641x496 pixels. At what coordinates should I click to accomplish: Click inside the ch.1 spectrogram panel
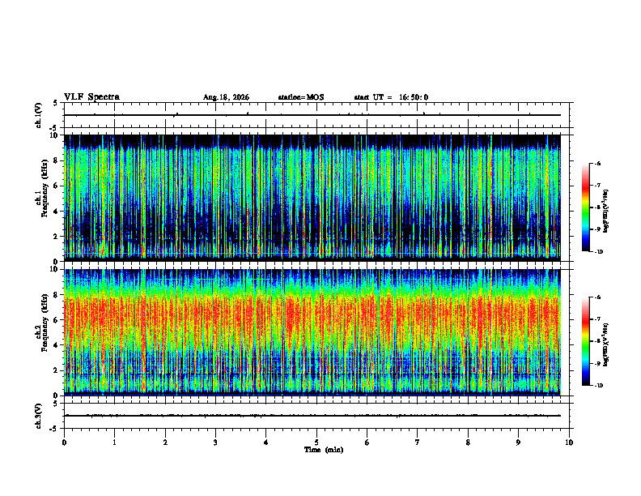(312, 198)
